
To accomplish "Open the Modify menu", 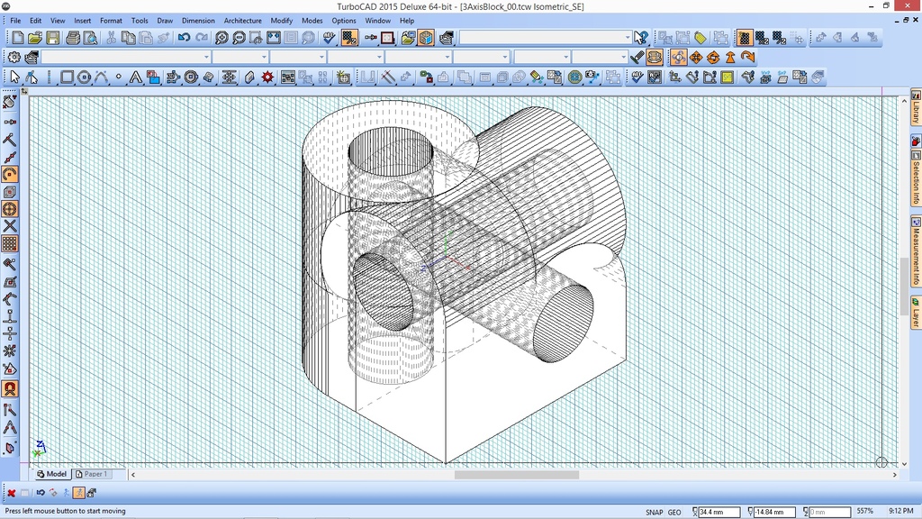I will point(281,20).
